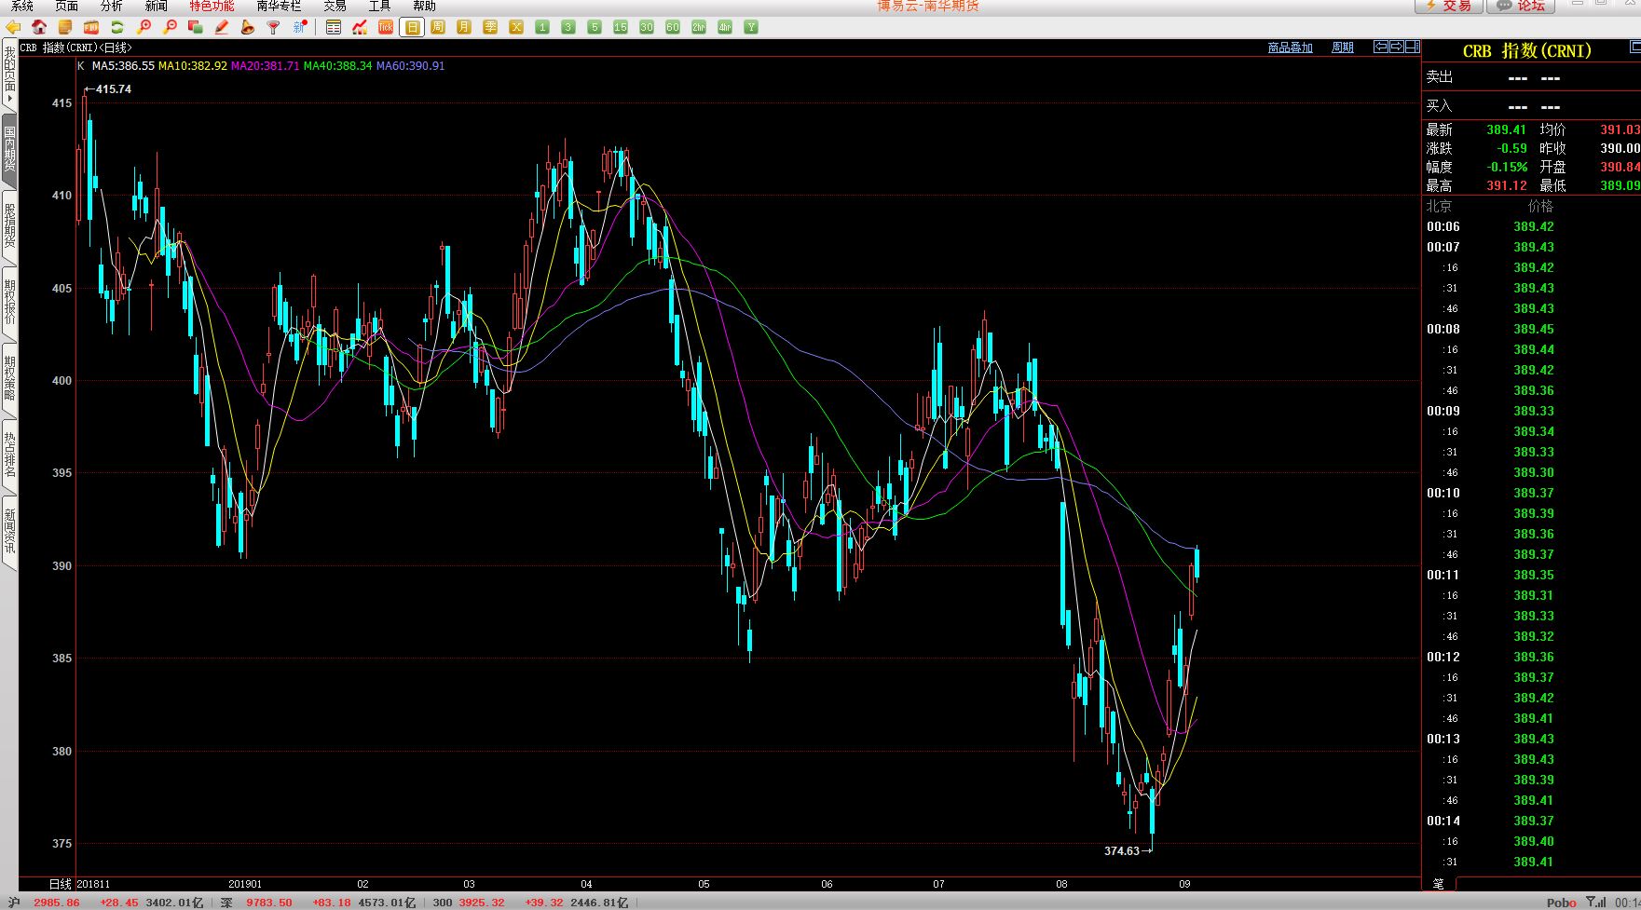Screen dimensions: 1641x910
Task: Open the 国内期货 side tab
Action: [x=9, y=149]
